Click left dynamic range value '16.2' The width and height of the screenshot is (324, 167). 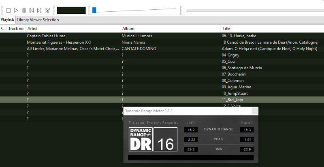pyautogui.click(x=191, y=130)
